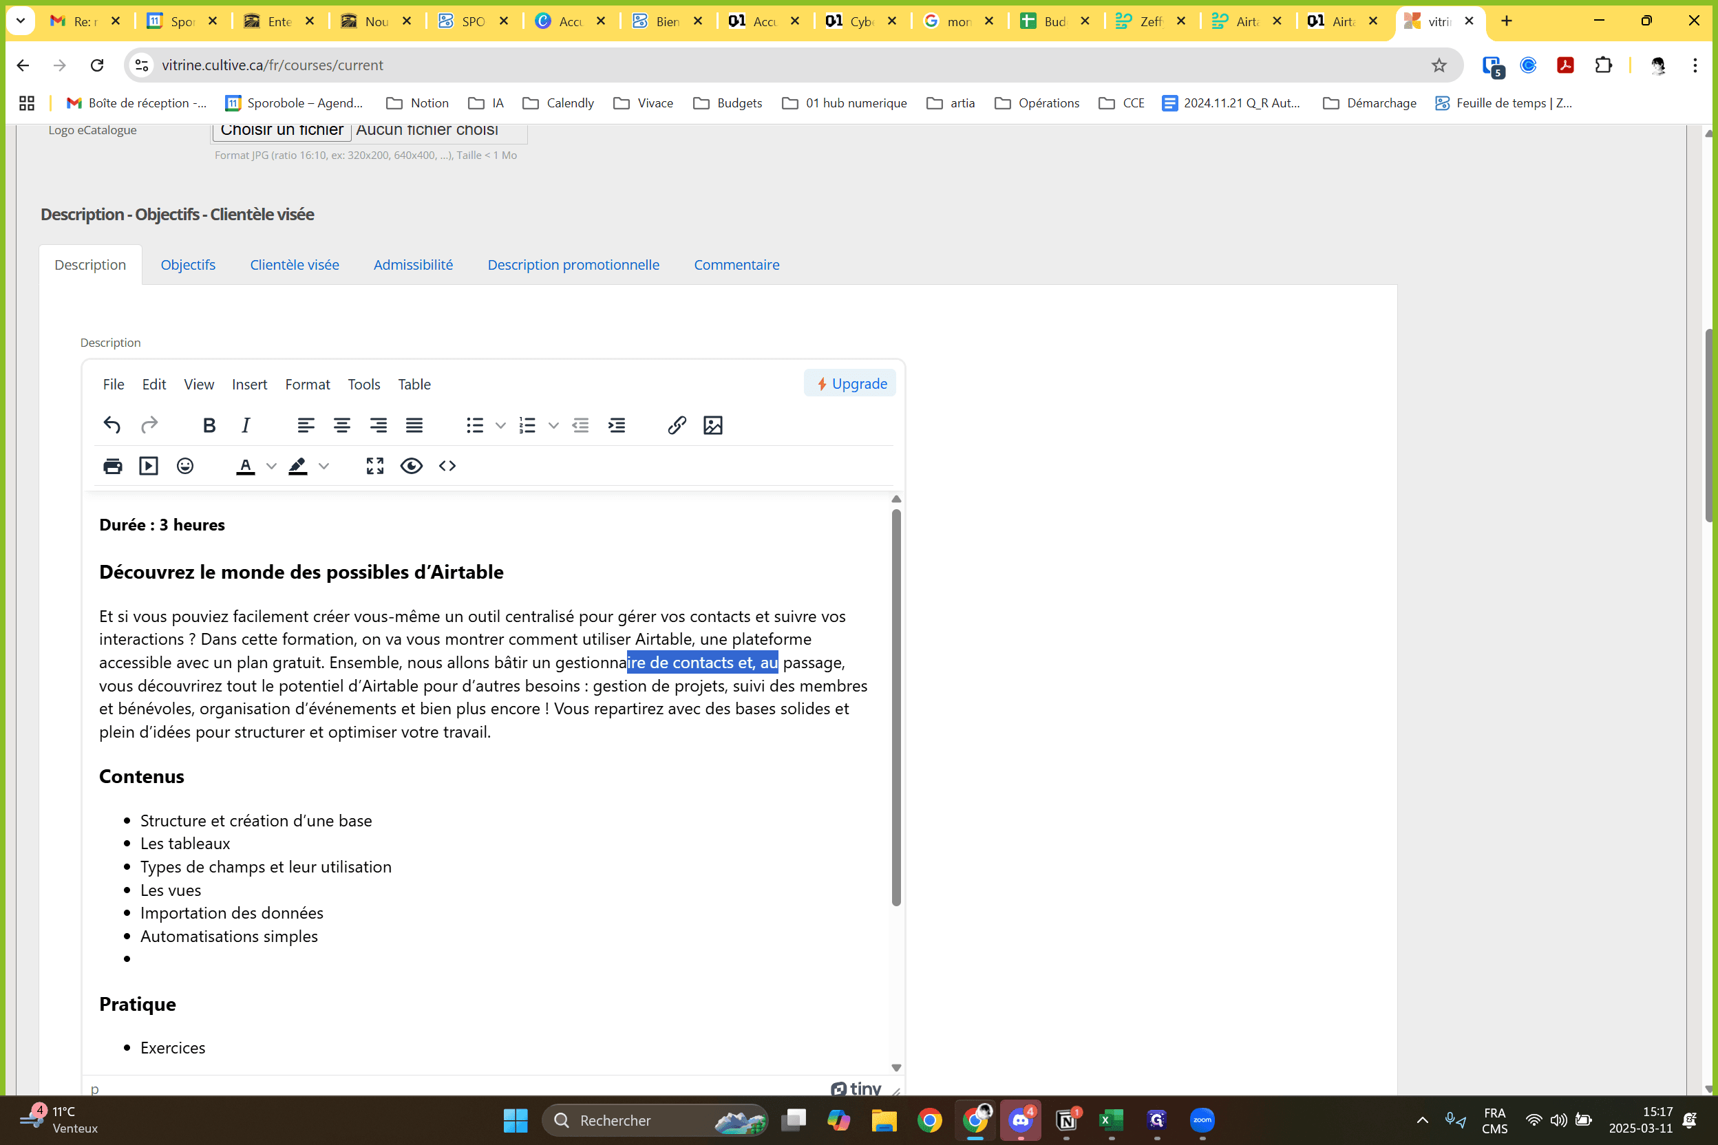1718x1145 pixels.
Task: Open the Table menu in the editor
Action: tap(414, 384)
